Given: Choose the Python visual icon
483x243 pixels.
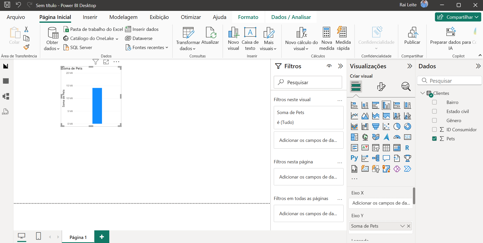Looking at the screenshot, I should pos(354,158).
